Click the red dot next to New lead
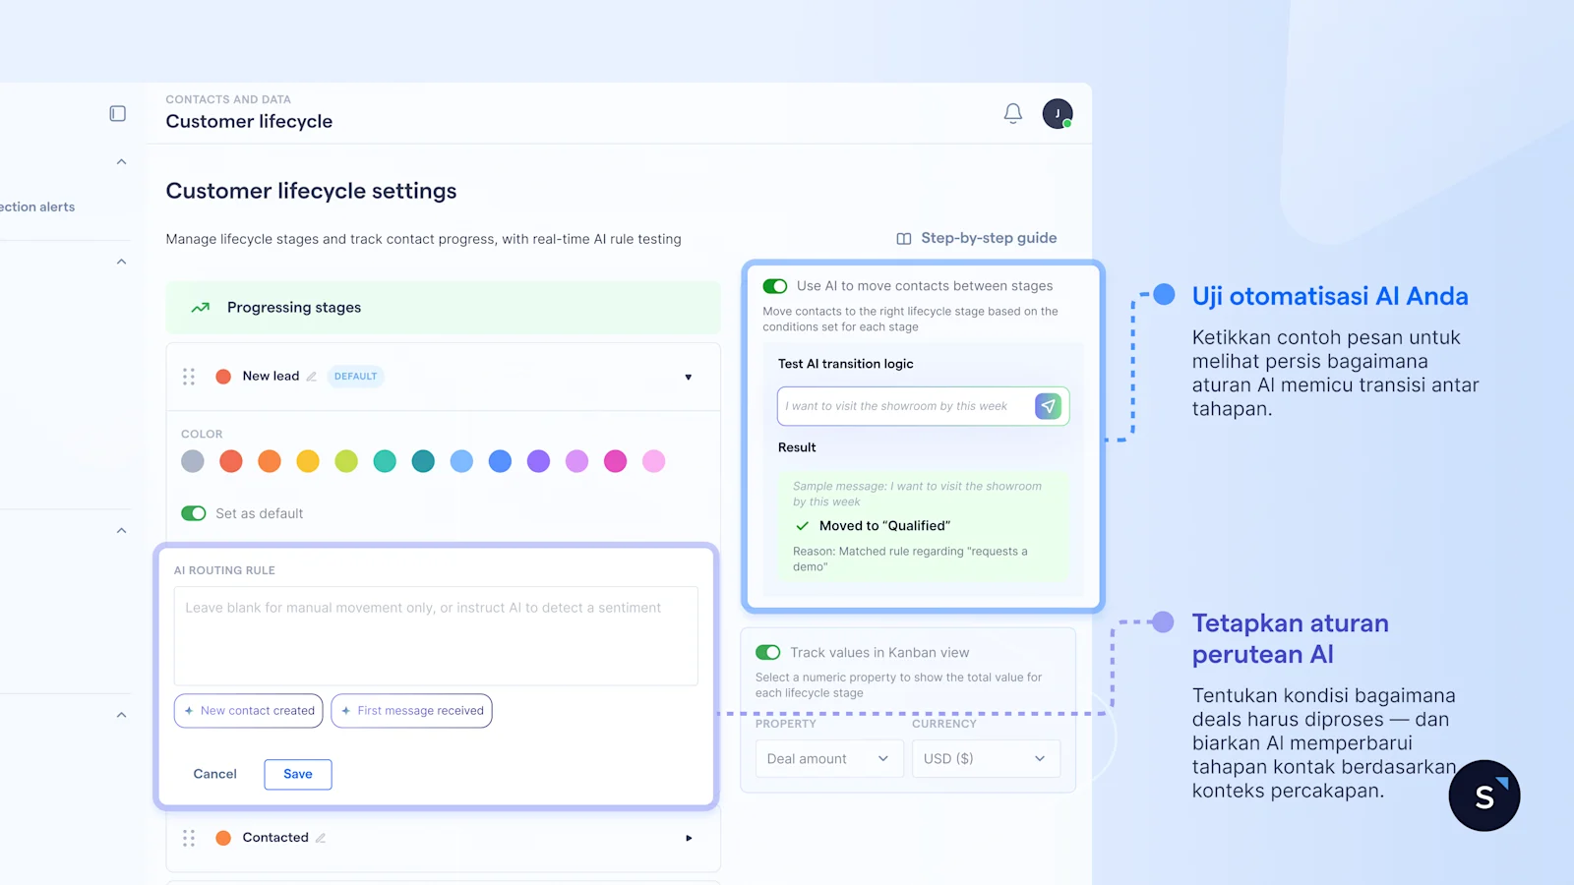 (223, 377)
